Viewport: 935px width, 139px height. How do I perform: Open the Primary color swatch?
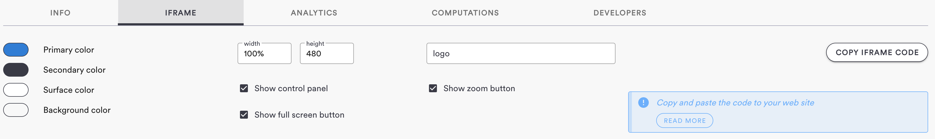tap(16, 50)
